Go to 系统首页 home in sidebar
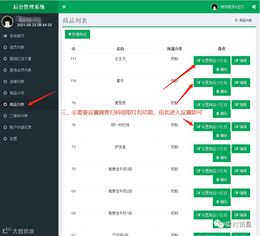Image resolution: width=260 pixels, height=236 pixels. [x=17, y=36]
